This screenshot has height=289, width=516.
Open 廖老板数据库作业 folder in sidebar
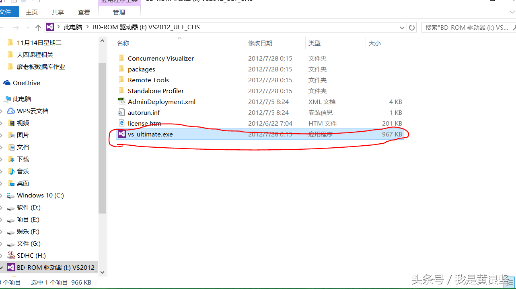41,67
